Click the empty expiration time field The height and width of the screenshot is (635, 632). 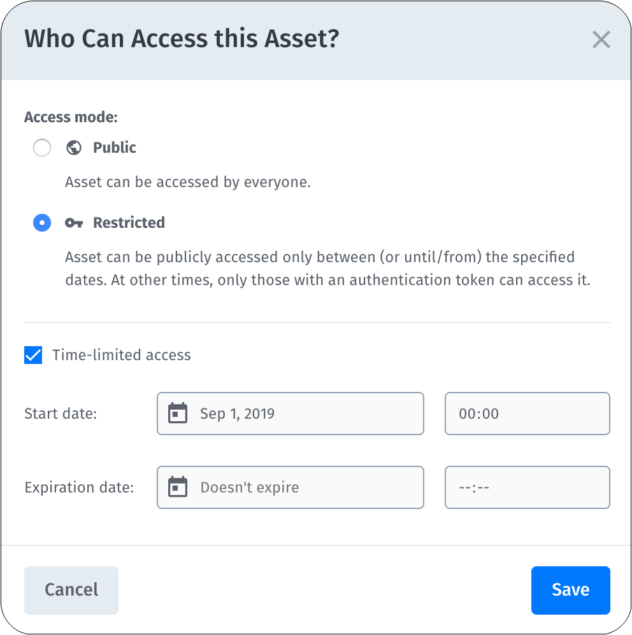click(527, 487)
